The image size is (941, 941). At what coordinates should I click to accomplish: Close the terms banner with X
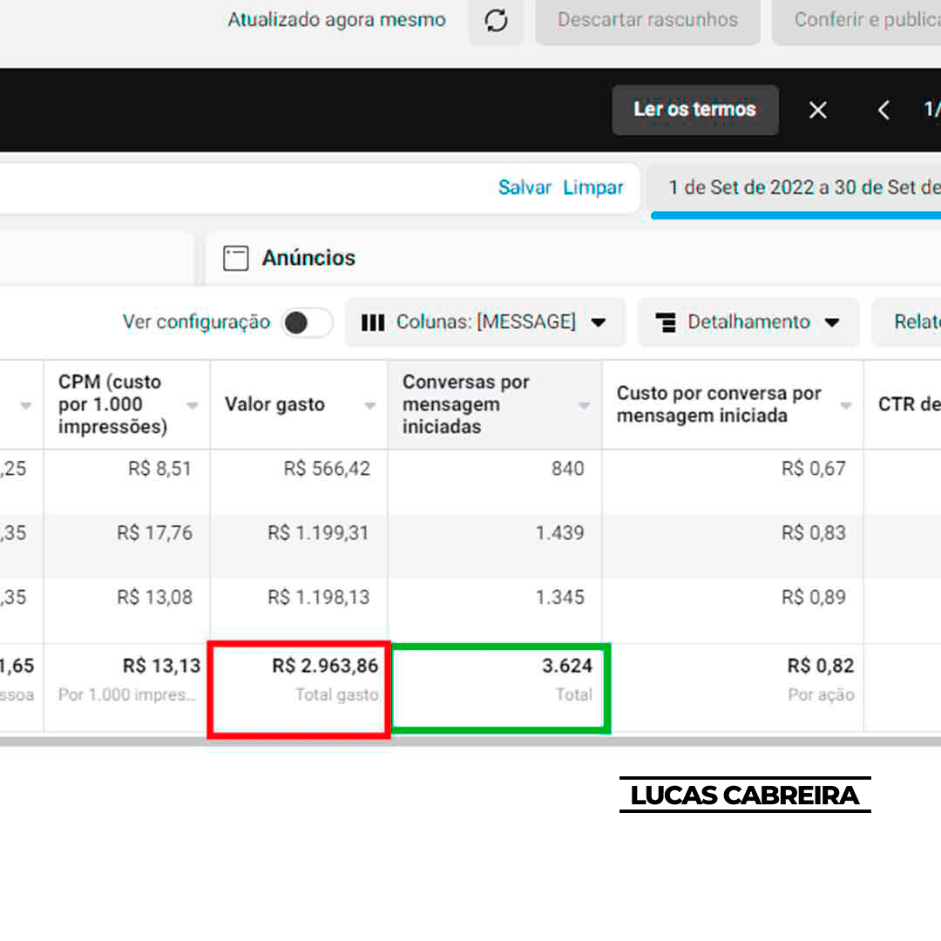pos(817,110)
